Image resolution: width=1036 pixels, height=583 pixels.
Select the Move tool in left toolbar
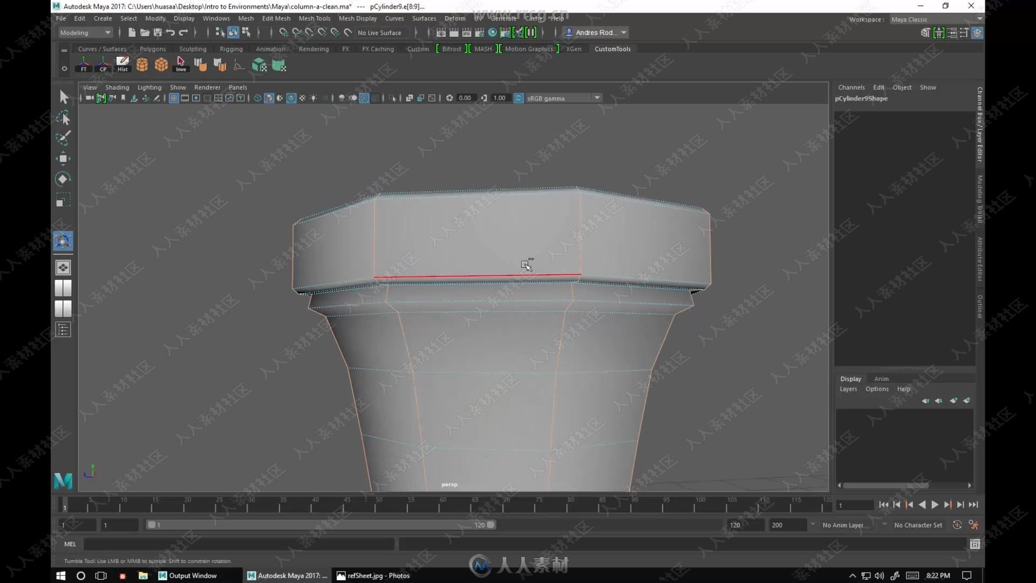coord(63,158)
